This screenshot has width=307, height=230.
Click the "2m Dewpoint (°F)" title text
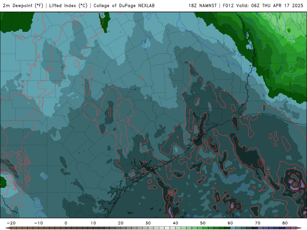[23, 6]
